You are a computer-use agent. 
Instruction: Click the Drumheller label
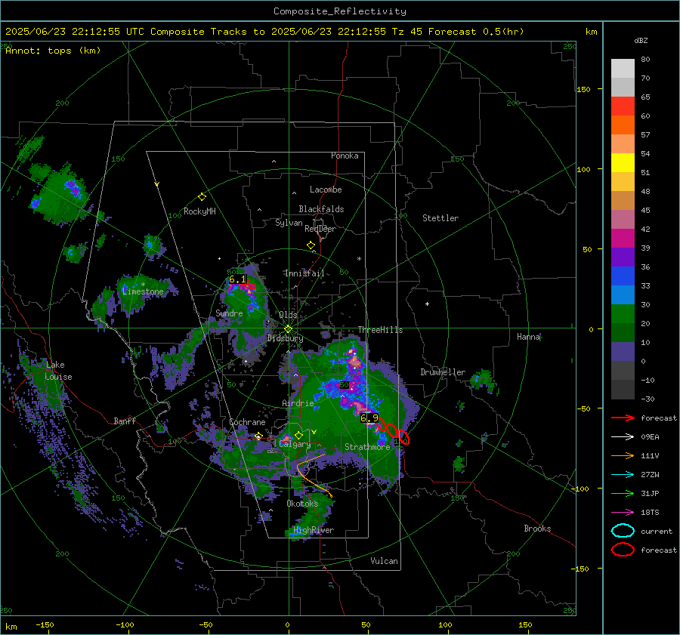coord(443,372)
